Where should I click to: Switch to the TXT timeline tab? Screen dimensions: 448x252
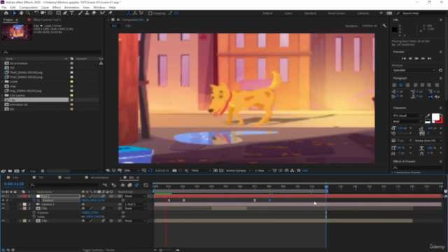(41, 178)
